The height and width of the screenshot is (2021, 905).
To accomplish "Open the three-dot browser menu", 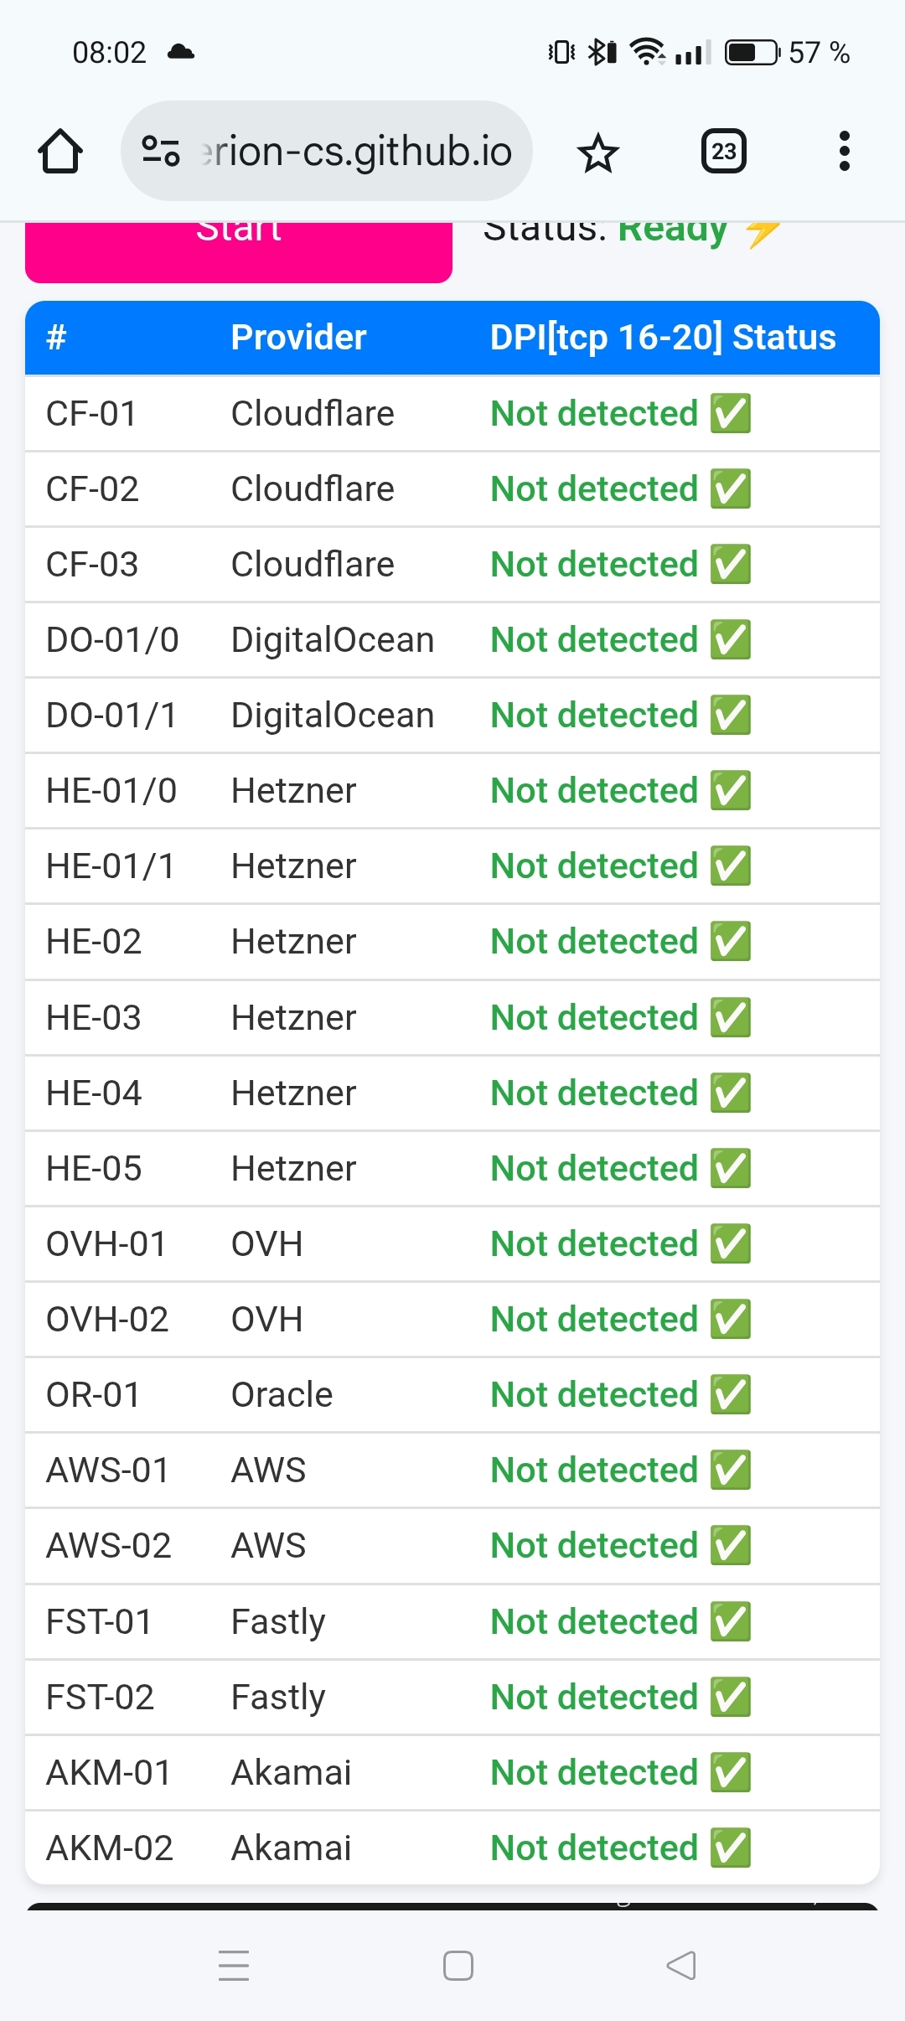I will pyautogui.click(x=844, y=152).
